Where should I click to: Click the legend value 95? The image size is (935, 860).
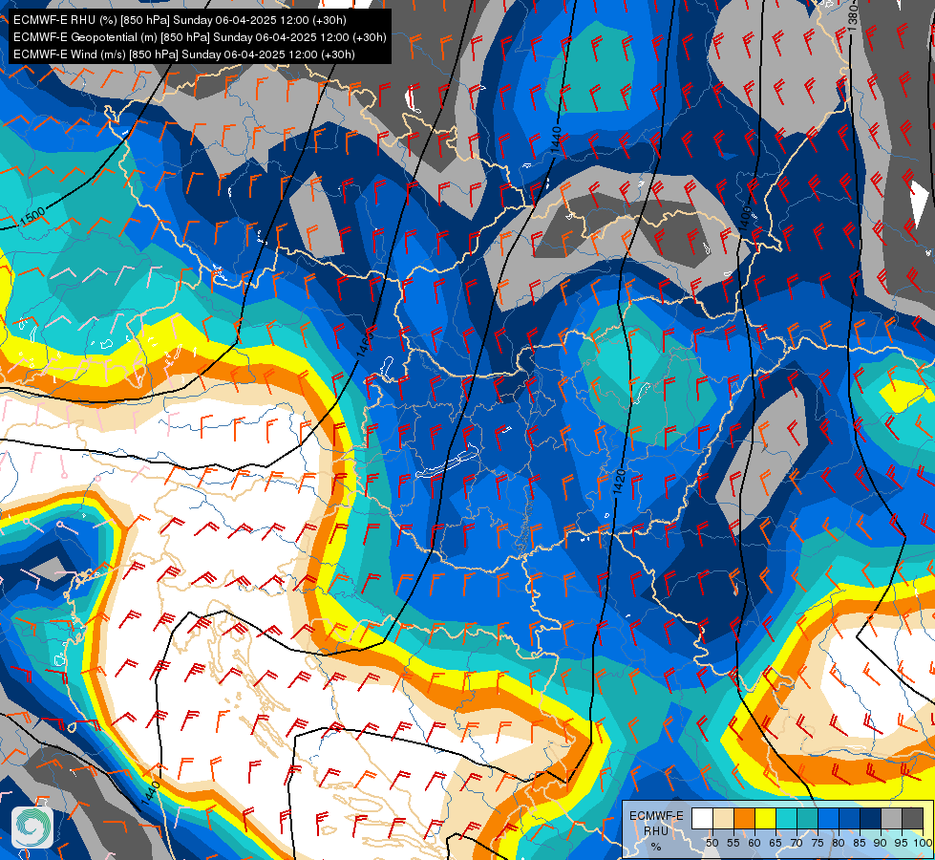click(x=902, y=843)
